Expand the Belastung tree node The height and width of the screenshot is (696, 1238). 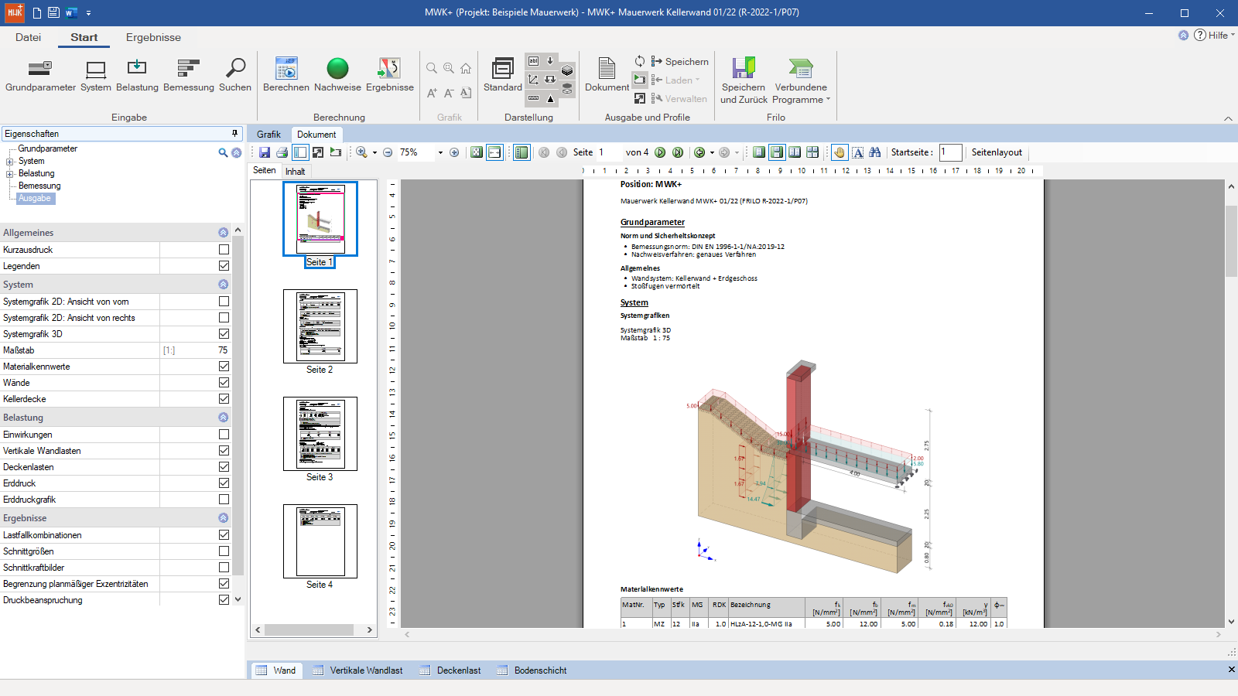pos(10,174)
